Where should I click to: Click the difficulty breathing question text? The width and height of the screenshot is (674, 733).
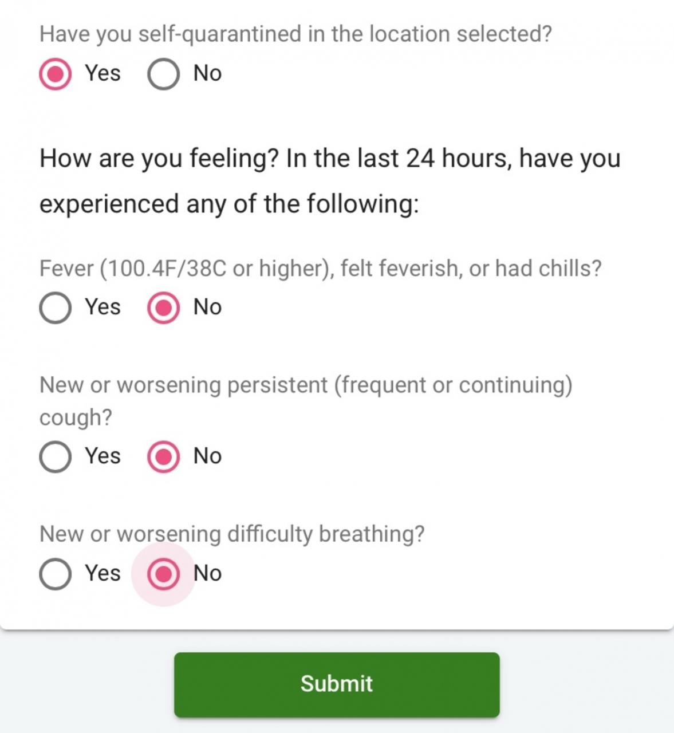point(232,534)
